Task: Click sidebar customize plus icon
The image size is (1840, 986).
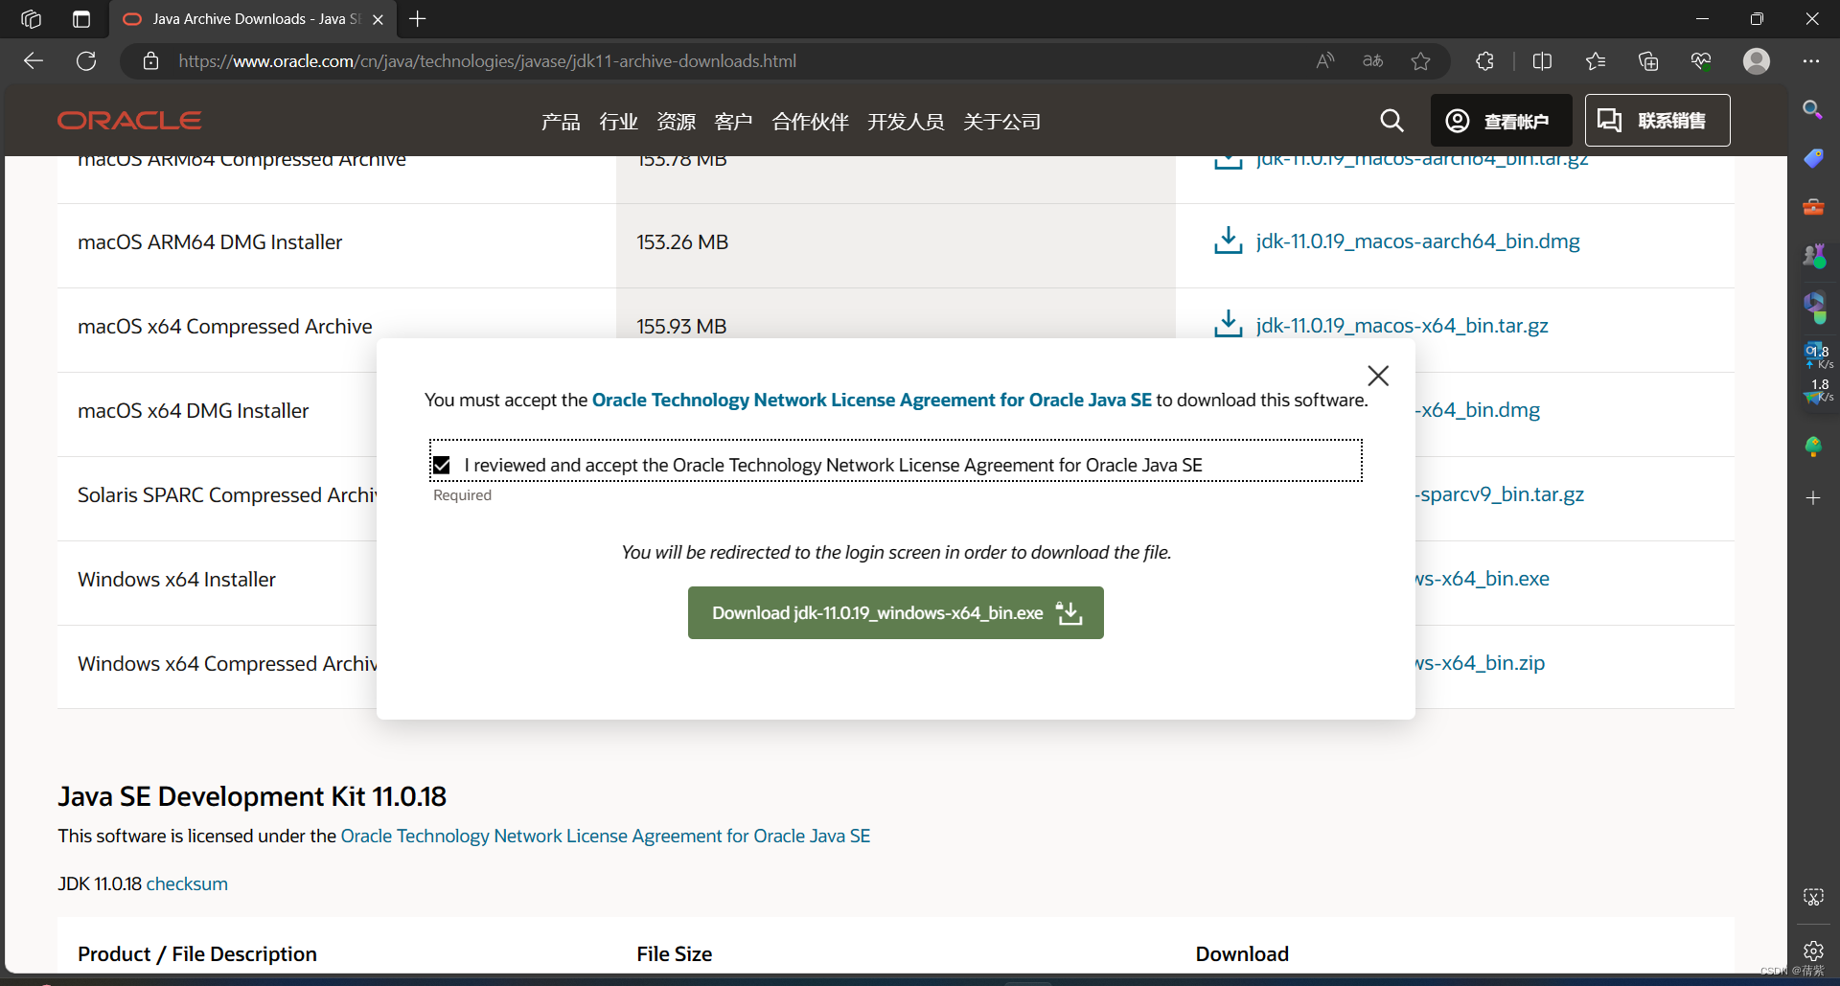Action: (x=1812, y=498)
